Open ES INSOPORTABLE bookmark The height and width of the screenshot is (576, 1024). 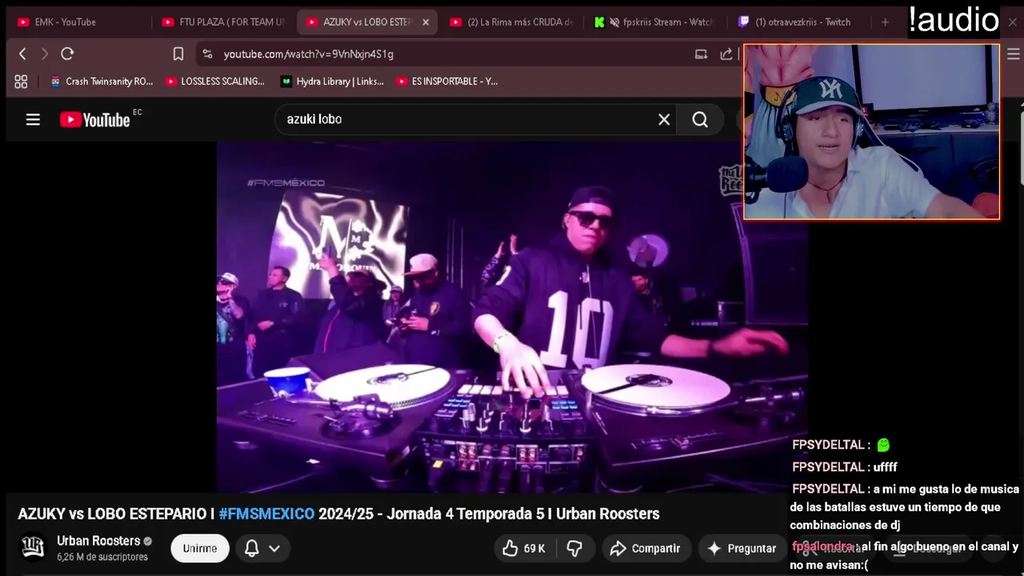tap(446, 81)
